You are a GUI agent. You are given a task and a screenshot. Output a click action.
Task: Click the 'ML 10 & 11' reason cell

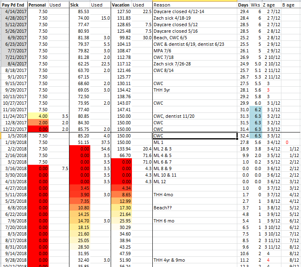coord(195,175)
